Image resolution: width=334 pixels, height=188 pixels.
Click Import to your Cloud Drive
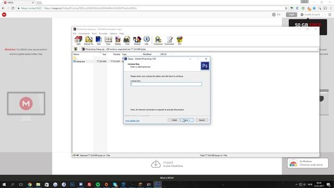pyautogui.click(x=167, y=164)
